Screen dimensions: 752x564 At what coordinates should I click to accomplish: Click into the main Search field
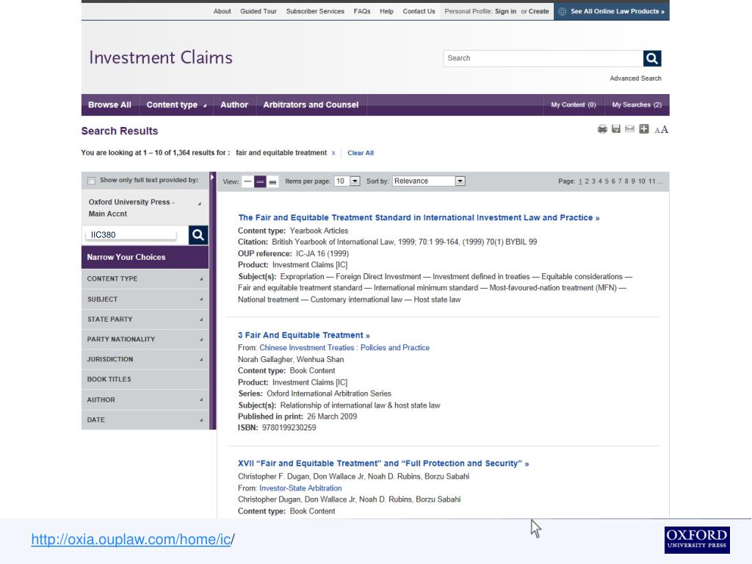(543, 59)
